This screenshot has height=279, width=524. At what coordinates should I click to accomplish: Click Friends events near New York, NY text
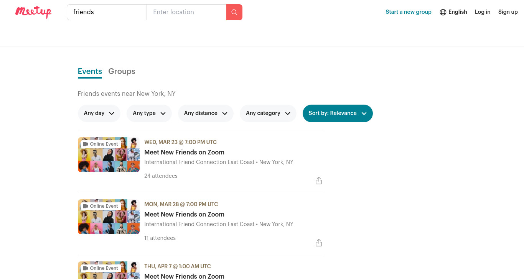coord(127,94)
